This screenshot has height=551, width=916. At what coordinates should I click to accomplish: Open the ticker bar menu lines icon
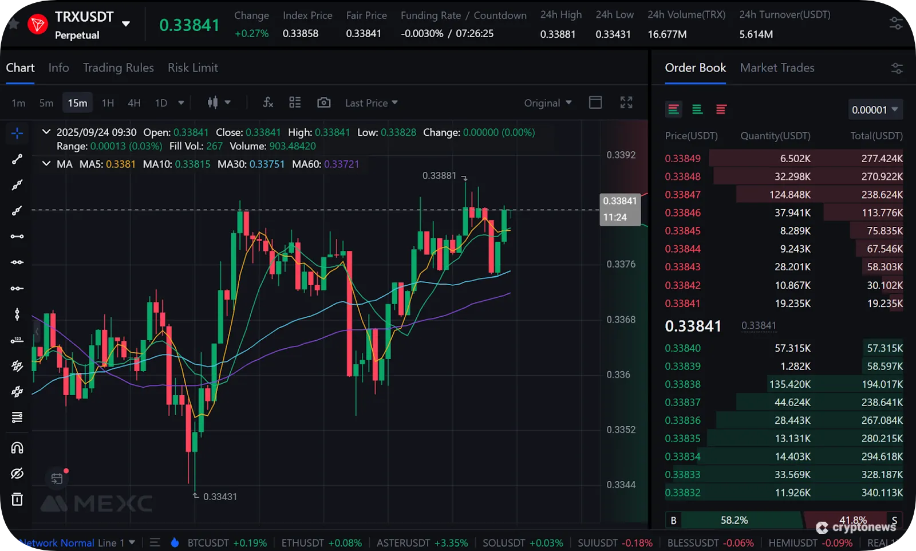[155, 542]
